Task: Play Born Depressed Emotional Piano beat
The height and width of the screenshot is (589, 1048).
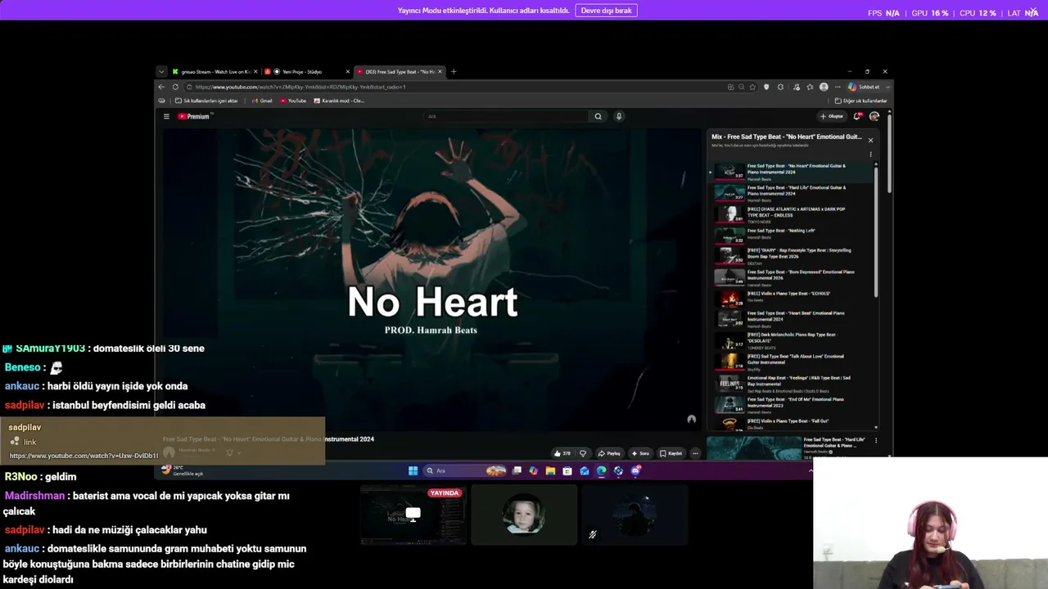Action: (793, 277)
